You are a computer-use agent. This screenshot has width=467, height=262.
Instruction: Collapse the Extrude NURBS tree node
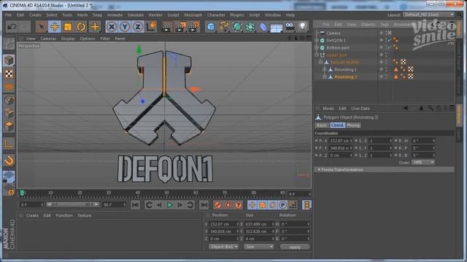(321, 62)
